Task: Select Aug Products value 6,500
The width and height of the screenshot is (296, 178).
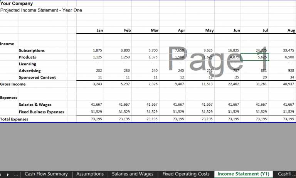Action: 289,57
